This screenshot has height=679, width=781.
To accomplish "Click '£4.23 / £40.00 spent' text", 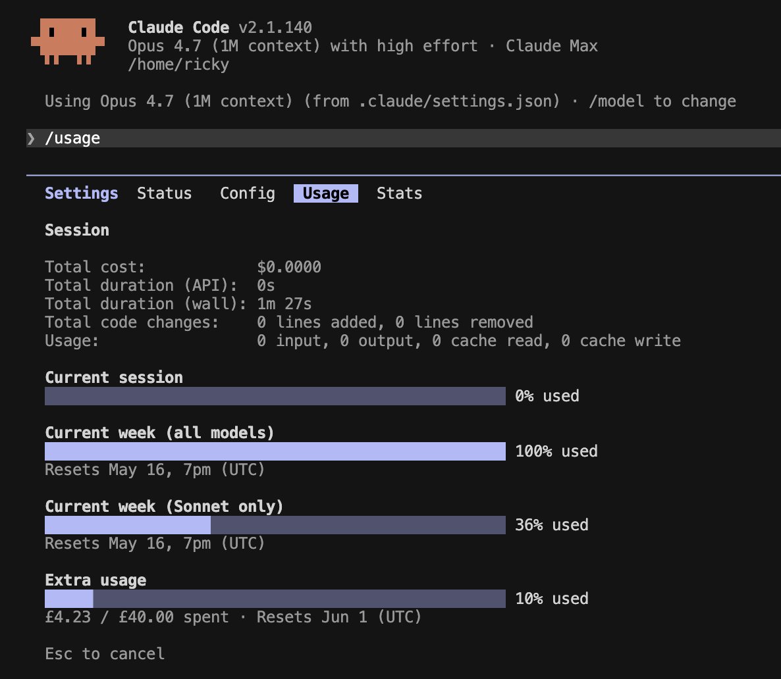I will [x=136, y=617].
